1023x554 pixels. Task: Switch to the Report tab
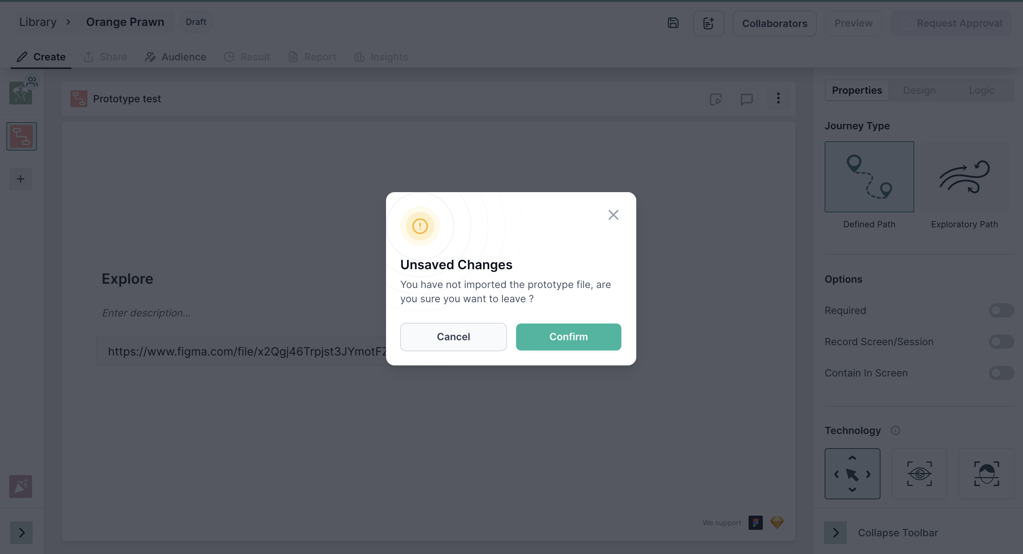[312, 57]
